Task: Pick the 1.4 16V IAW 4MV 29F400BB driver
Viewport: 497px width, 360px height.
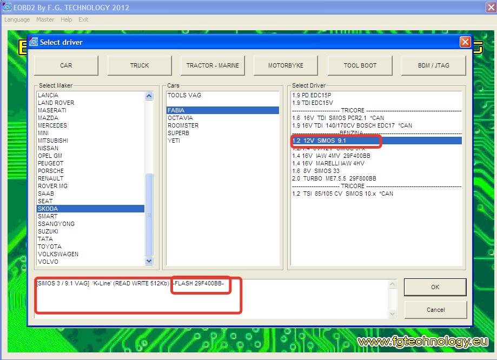Action: [376, 156]
